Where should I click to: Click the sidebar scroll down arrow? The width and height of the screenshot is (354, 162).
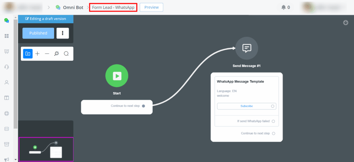[15, 160]
